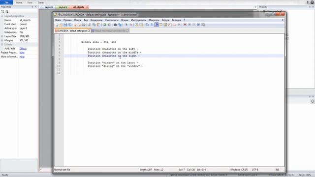Click the New file icon in Notepad++ toolbar
Image resolution: width=315 pixels, height=177 pixels.
click(x=57, y=25)
